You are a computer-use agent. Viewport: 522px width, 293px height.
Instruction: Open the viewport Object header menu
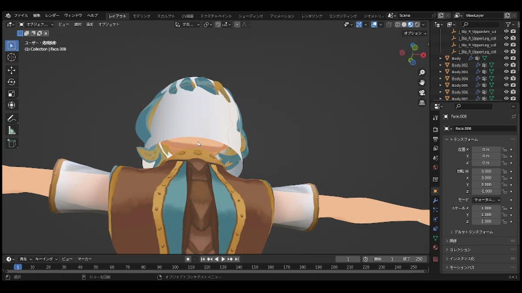click(109, 25)
